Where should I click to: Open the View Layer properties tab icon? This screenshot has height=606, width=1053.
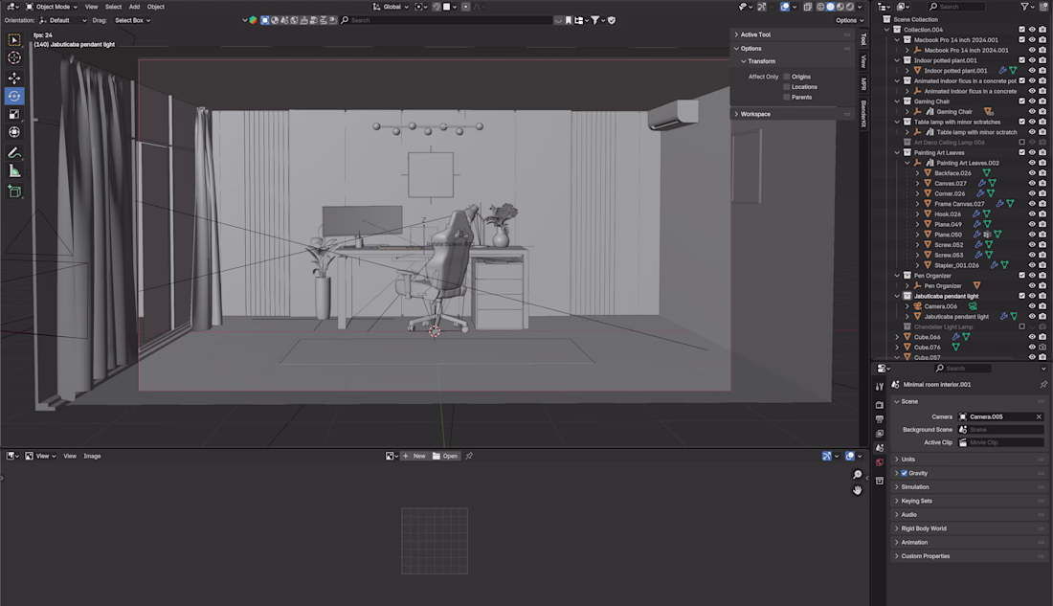(x=879, y=434)
